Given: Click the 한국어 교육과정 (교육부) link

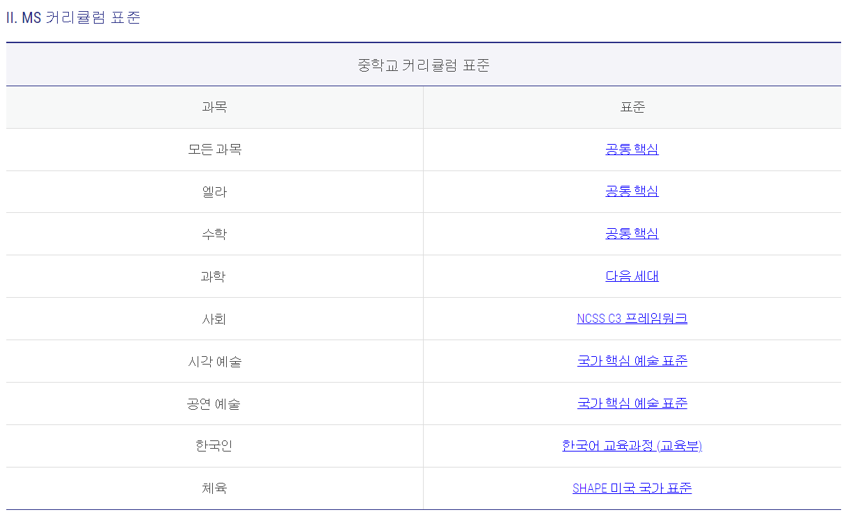Looking at the screenshot, I should [632, 446].
